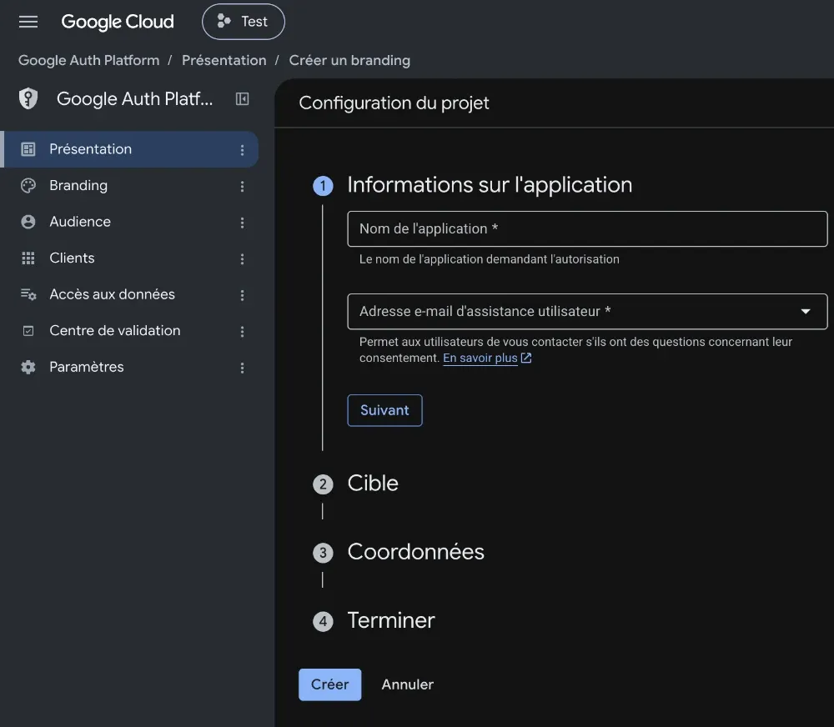
Task: Open more options for Présentation
Action: (242, 150)
